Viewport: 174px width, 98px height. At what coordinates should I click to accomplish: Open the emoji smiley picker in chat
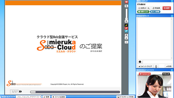point(140,62)
